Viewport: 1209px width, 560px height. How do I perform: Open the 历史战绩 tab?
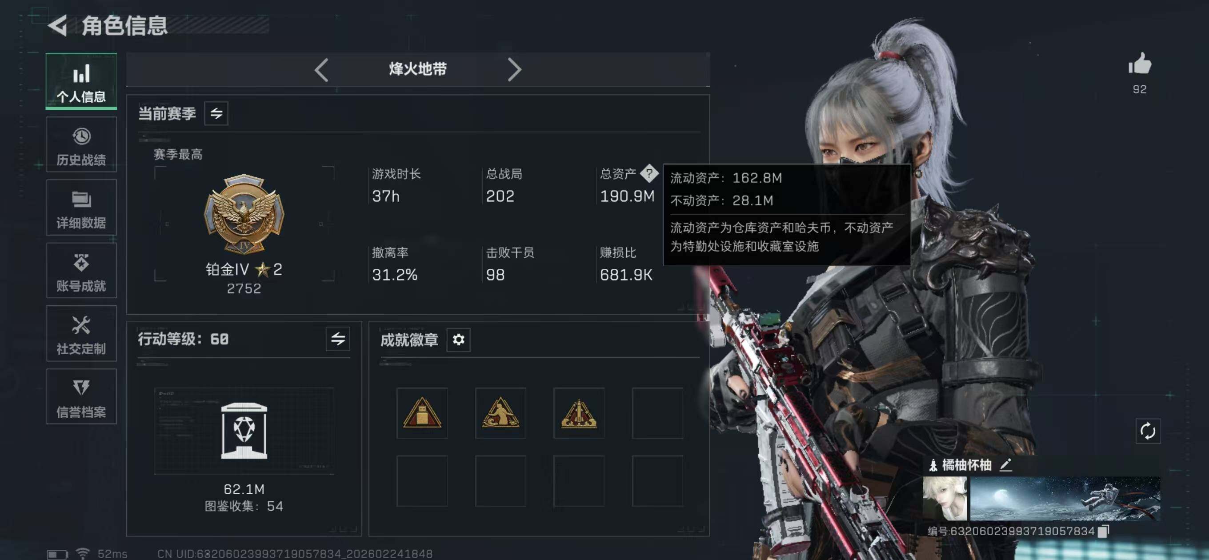pos(81,144)
